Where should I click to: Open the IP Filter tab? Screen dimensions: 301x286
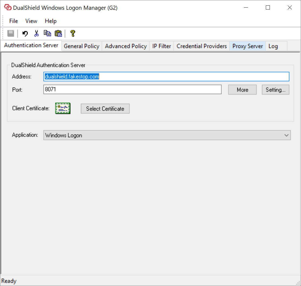162,46
